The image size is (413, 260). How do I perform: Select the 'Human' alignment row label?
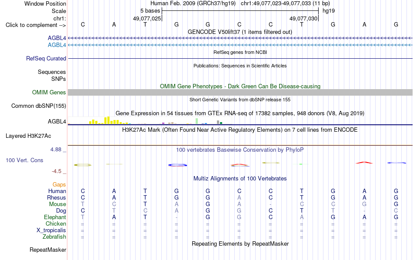click(x=57, y=191)
